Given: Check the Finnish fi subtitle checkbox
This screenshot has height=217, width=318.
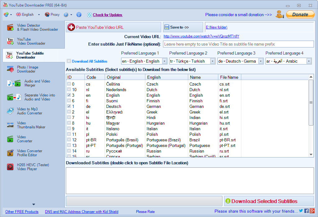Looking at the screenshot, I should (69, 100).
